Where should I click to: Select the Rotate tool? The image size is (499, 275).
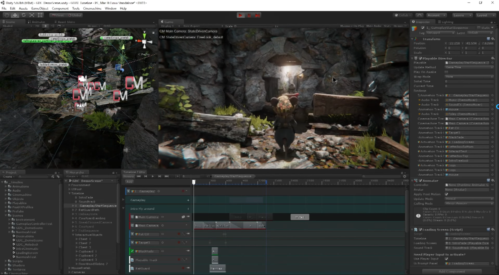point(23,15)
